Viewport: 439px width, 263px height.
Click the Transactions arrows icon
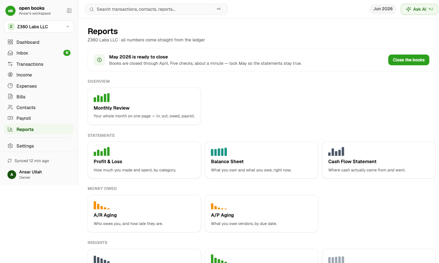click(10, 64)
